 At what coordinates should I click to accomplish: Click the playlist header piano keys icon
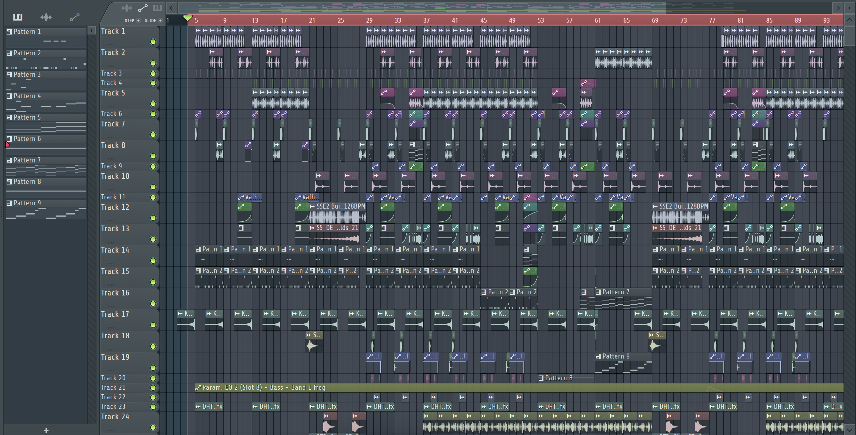pyautogui.click(x=157, y=8)
